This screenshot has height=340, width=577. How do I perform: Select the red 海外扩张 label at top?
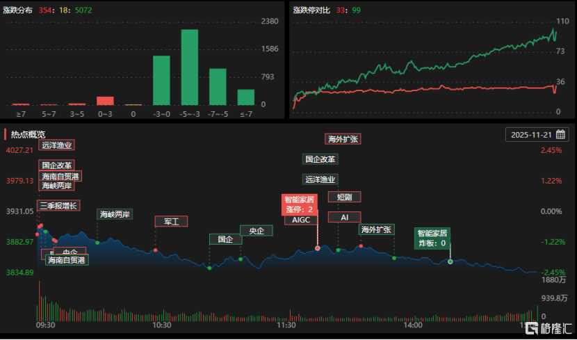343,139
